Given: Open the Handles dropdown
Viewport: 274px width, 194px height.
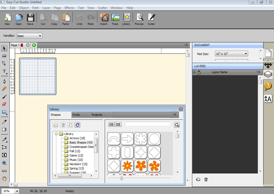Looking at the screenshot, I should [29, 36].
